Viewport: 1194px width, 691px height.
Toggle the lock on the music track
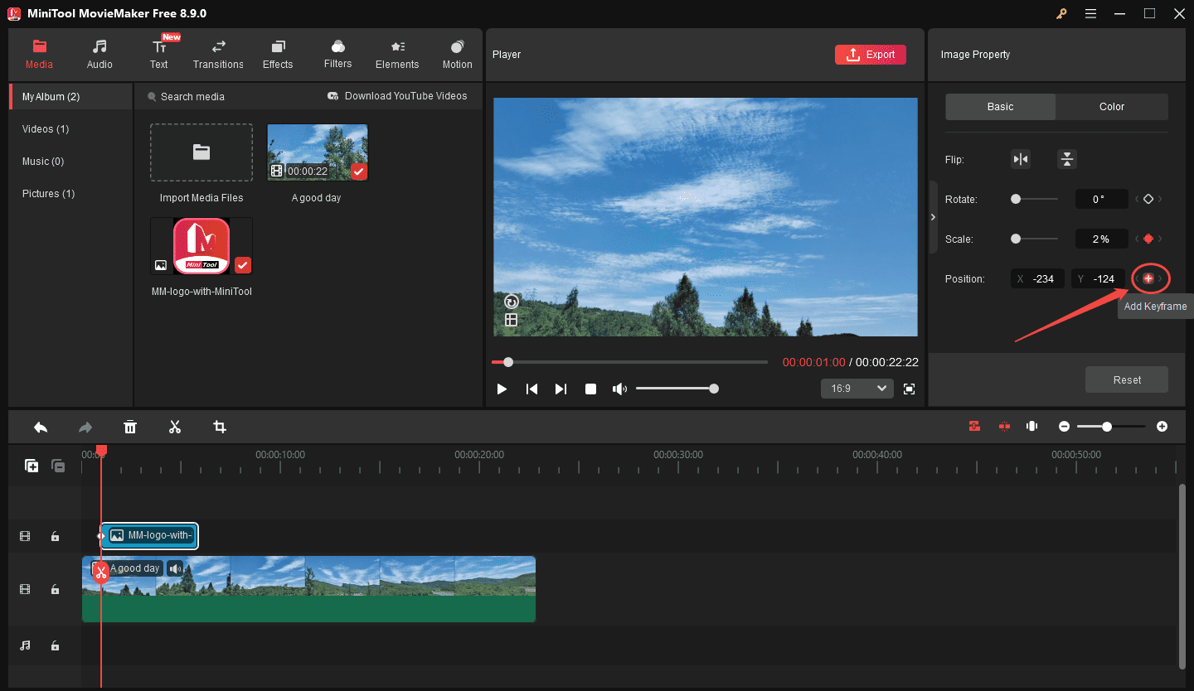[x=55, y=645]
